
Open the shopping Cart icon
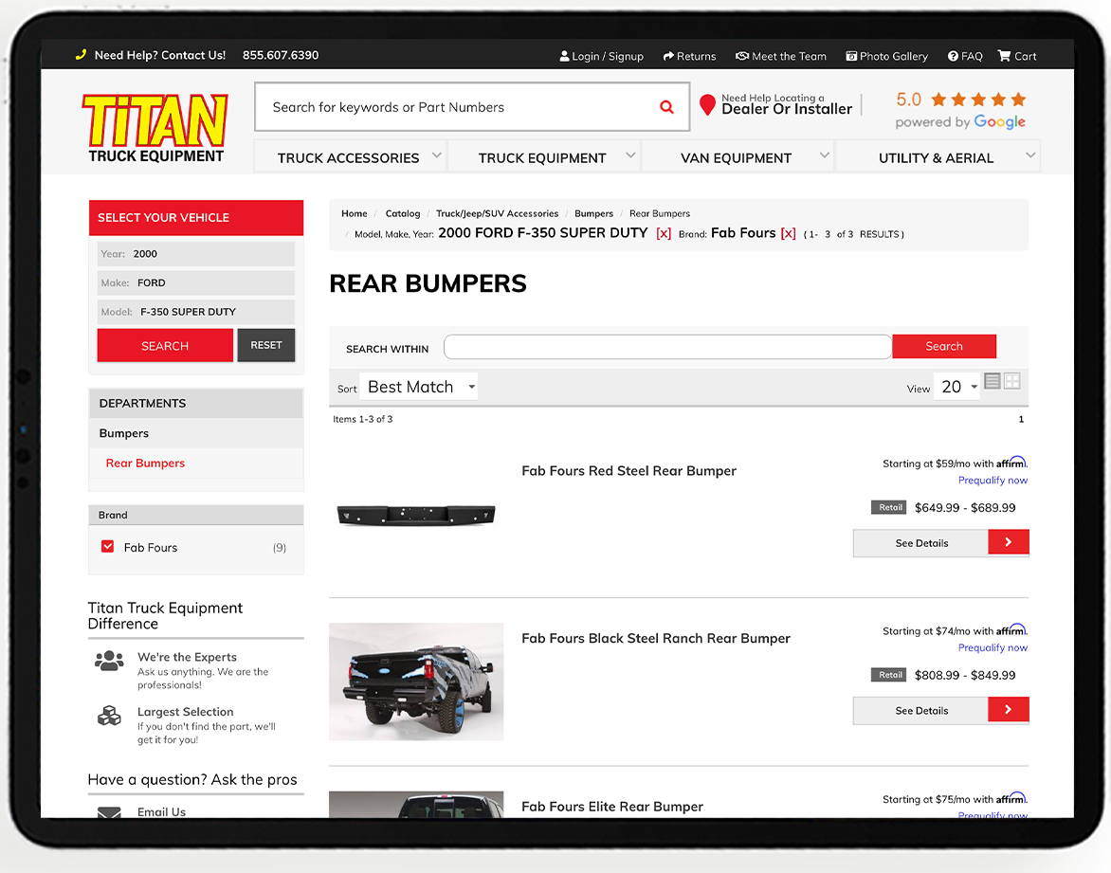click(1004, 56)
